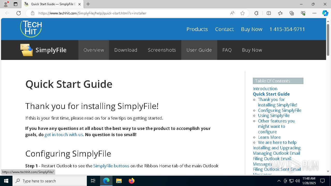Open Quick Start Guide in table of contents
The width and height of the screenshot is (331, 186).
click(x=271, y=94)
